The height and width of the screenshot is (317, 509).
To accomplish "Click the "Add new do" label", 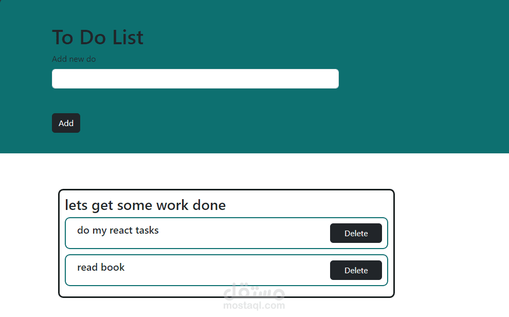I will 74,59.
